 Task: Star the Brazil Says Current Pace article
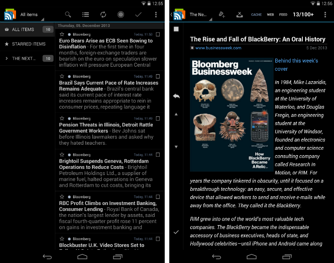(62, 76)
